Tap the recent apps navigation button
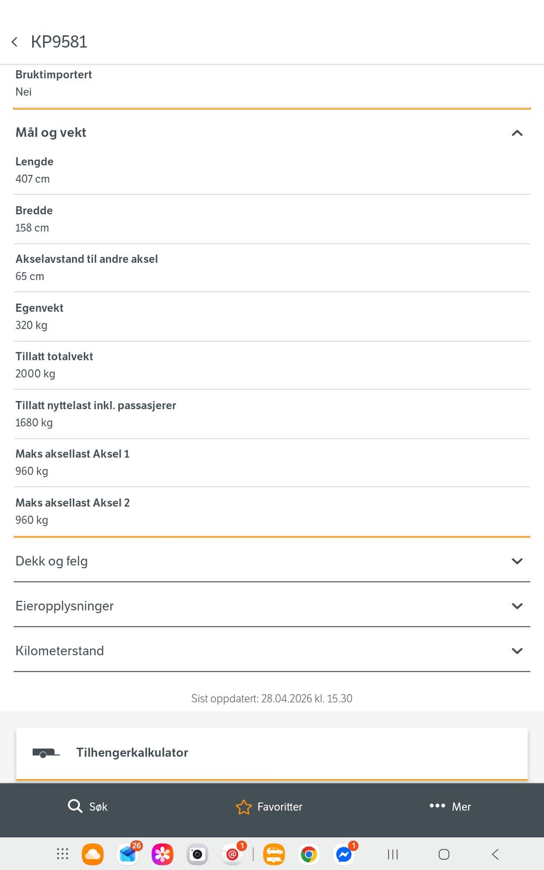Image resolution: width=544 pixels, height=870 pixels. tap(393, 854)
